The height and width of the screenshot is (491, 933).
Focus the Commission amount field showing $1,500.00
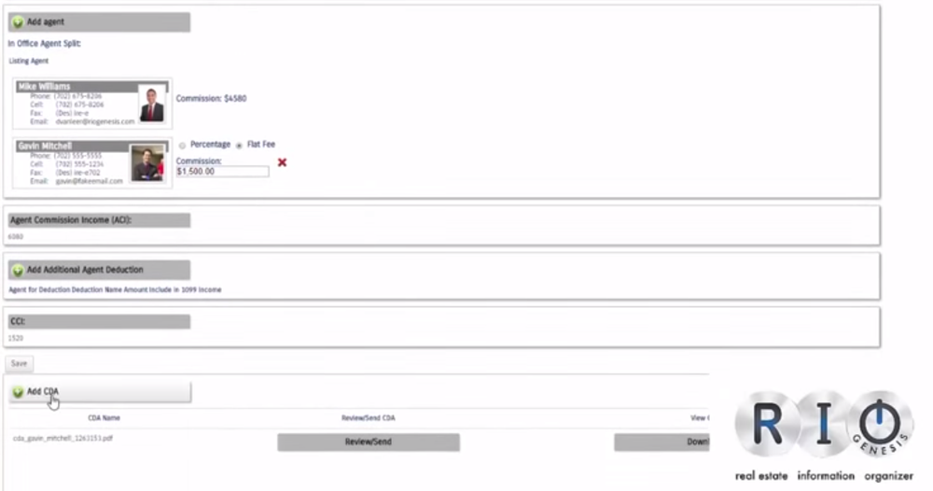tap(222, 172)
